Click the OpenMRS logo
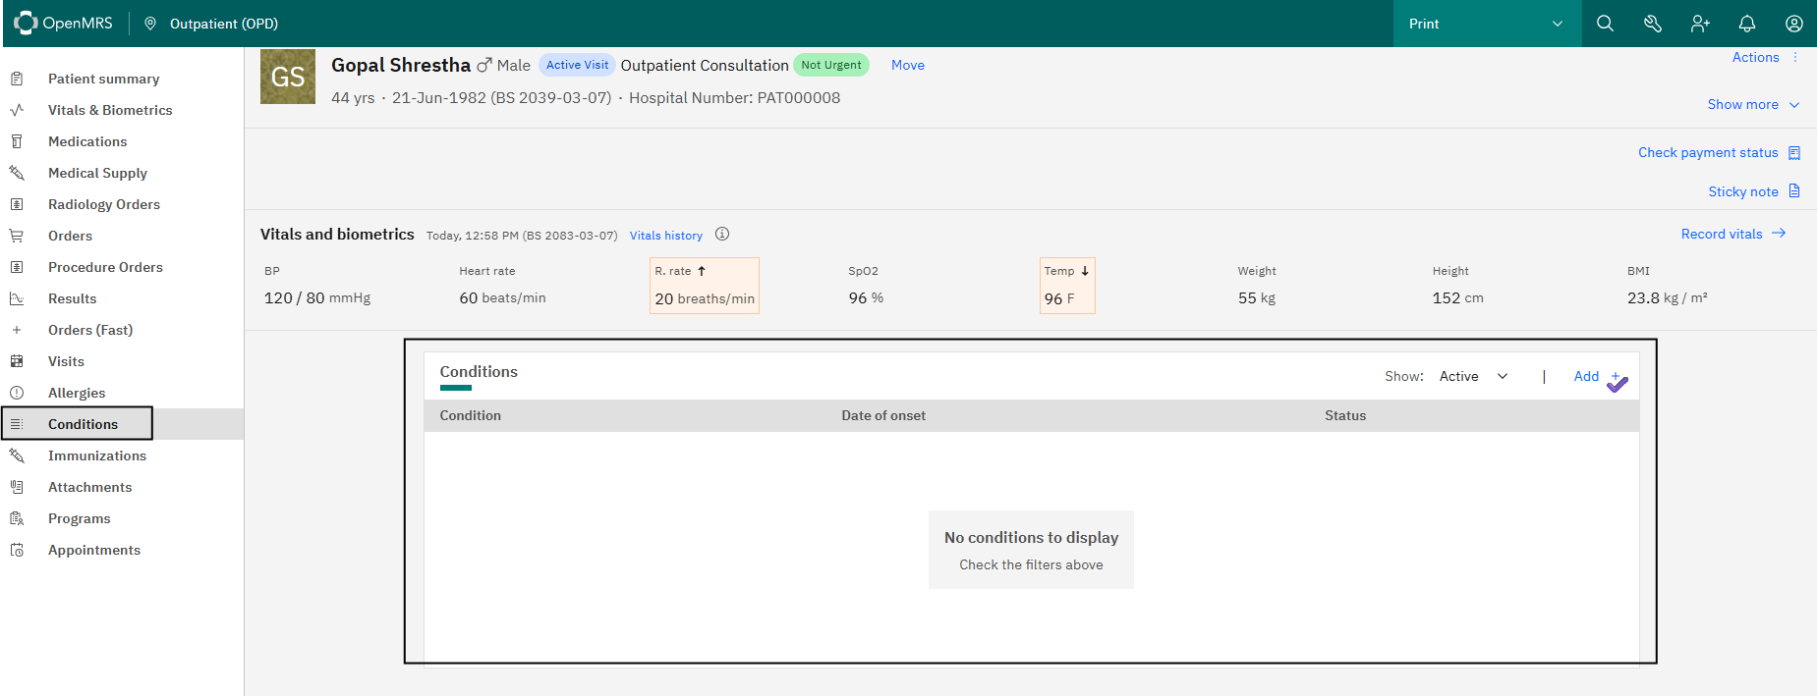This screenshot has height=696, width=1817. [64, 23]
